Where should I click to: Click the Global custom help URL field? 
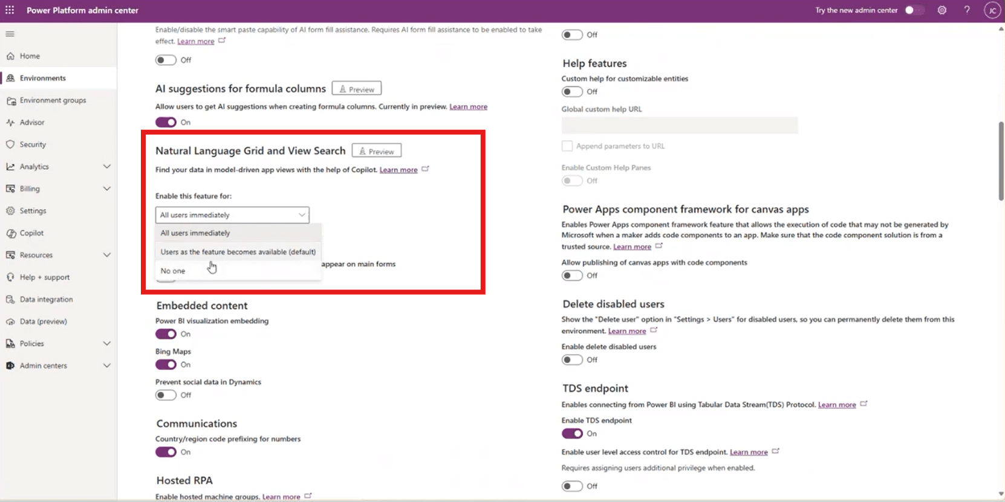pos(679,125)
